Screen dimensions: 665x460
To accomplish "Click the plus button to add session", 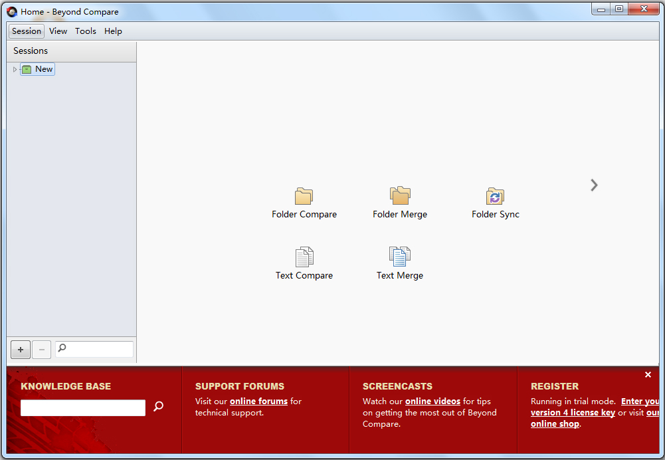I will 21,349.
